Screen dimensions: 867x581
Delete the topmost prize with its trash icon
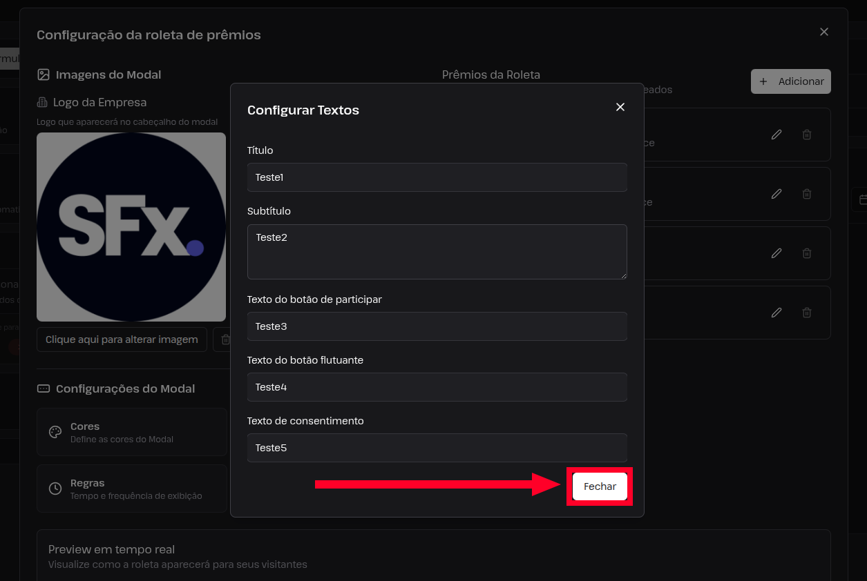point(807,135)
